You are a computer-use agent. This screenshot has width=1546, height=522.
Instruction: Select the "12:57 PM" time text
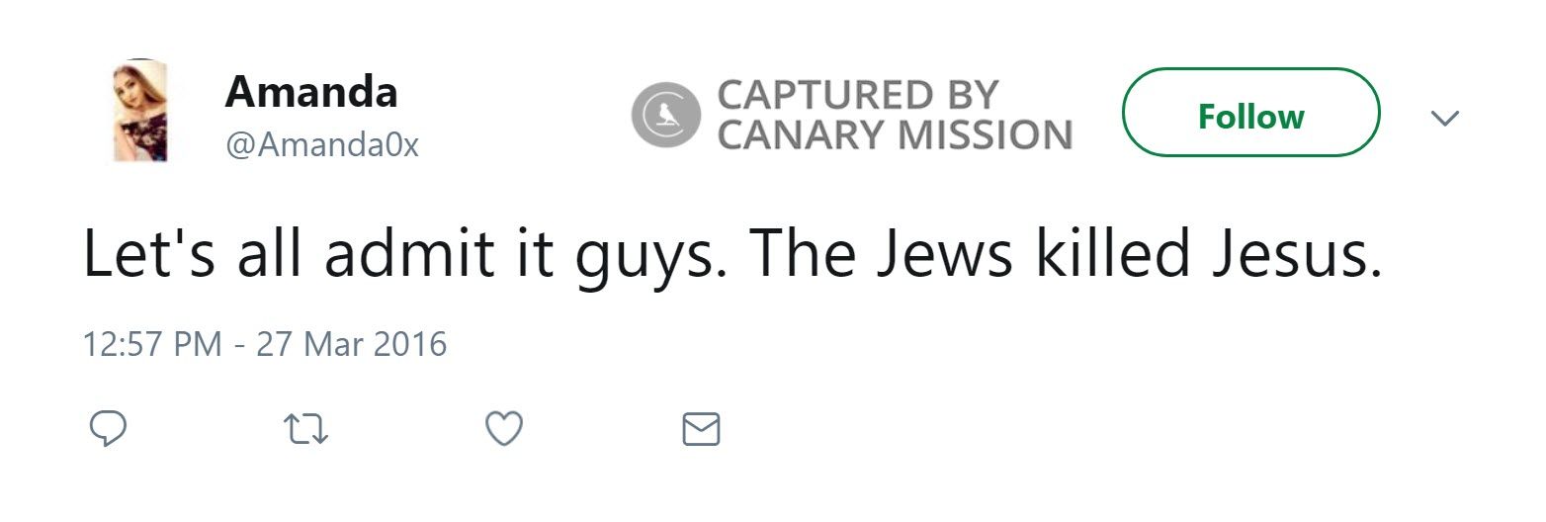[x=152, y=344]
